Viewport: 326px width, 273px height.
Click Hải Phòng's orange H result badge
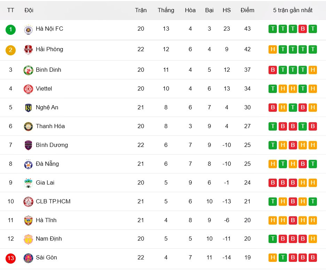pos(273,49)
